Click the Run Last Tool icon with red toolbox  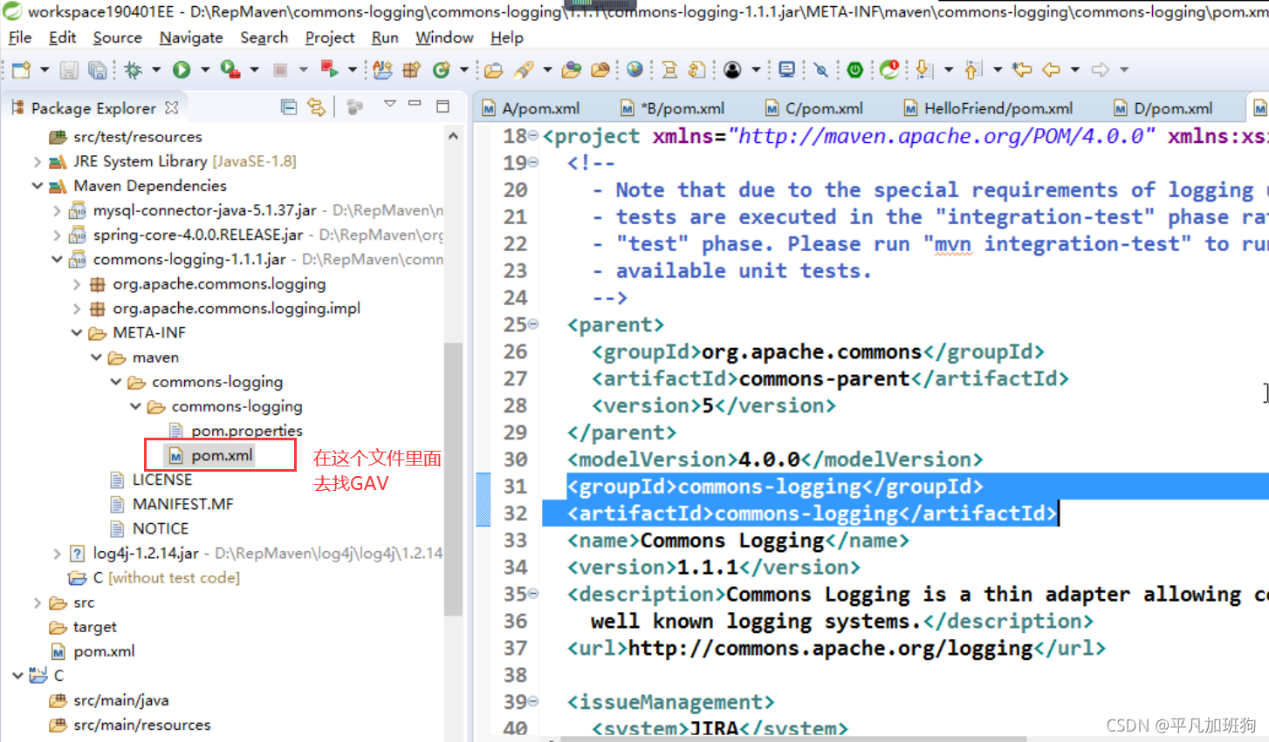click(230, 70)
